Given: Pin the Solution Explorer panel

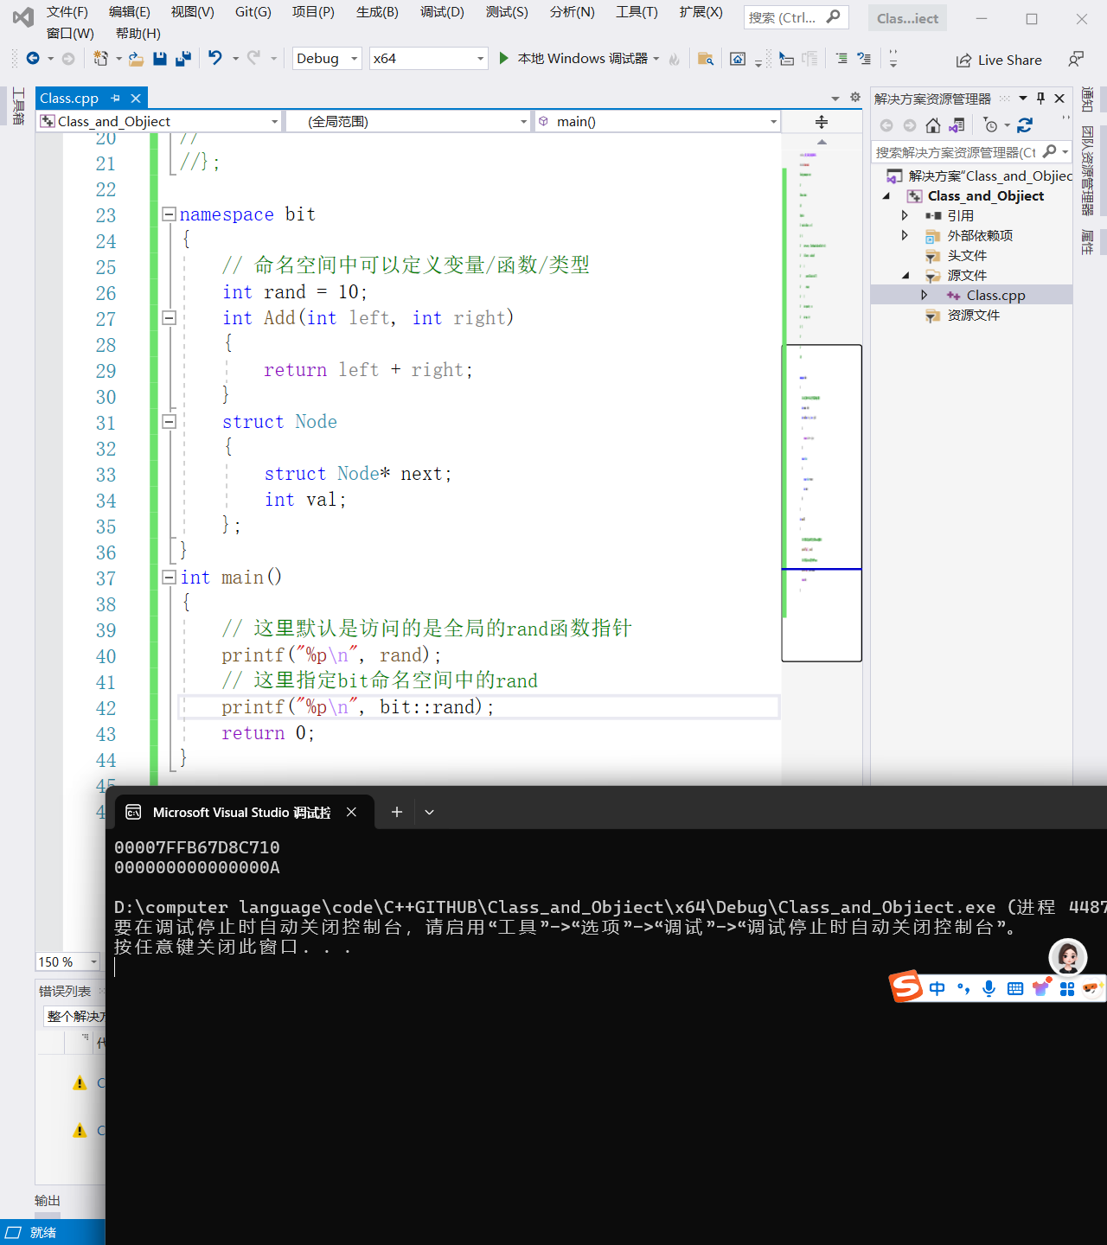Looking at the screenshot, I should point(1041,98).
